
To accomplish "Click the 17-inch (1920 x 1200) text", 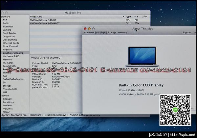I will (131, 90).
